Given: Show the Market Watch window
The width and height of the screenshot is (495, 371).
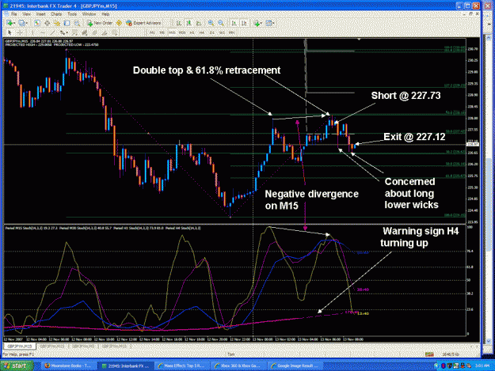Looking at the screenshot, I should click(x=37, y=23).
